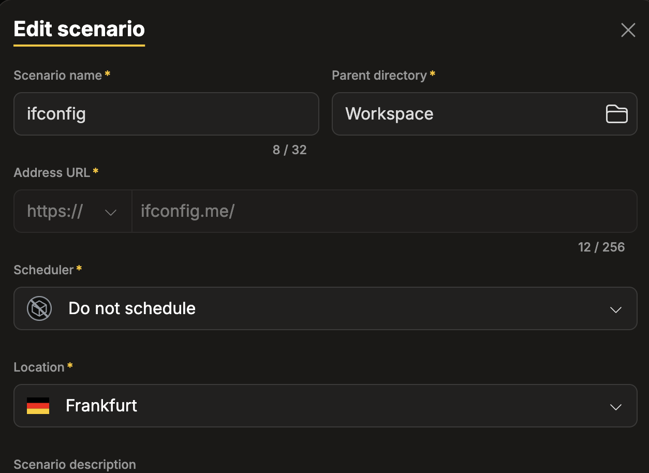Click the Parent directory label
Viewport: 649px width, 473px height.
379,76
